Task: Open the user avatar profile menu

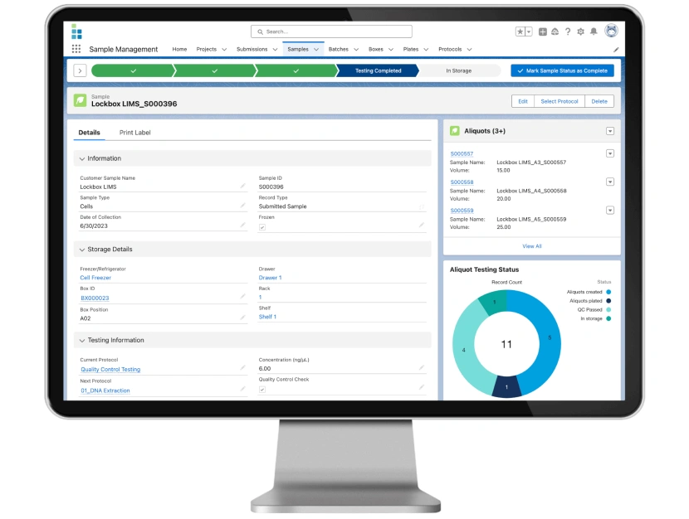Action: coord(611,31)
